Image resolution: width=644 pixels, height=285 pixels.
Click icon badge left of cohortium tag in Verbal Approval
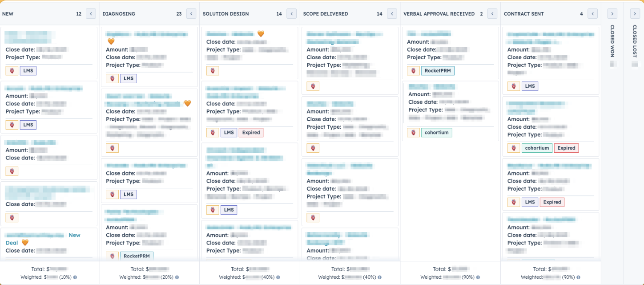(x=413, y=132)
